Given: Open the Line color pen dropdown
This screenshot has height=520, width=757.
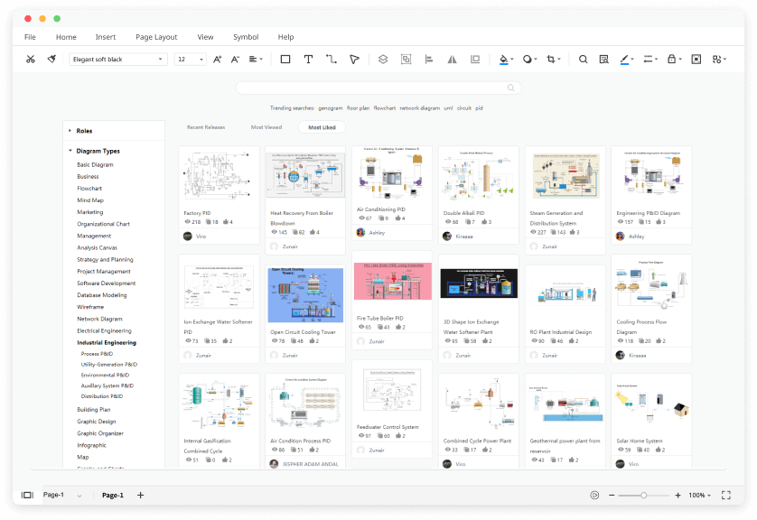Looking at the screenshot, I should (627, 60).
